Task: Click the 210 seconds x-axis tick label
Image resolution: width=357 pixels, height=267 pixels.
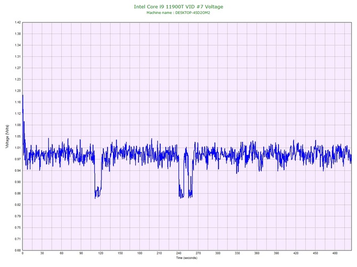Action: point(159,253)
